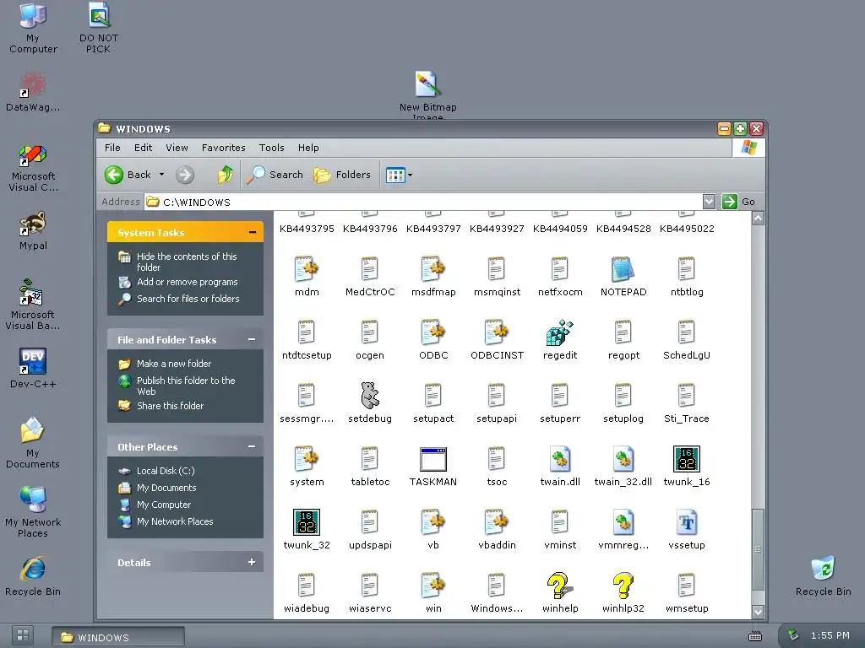Select the vssetup file icon
The height and width of the screenshot is (648, 865).
(687, 523)
